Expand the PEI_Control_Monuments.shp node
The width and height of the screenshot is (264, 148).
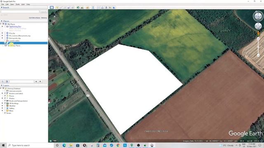[2, 36]
